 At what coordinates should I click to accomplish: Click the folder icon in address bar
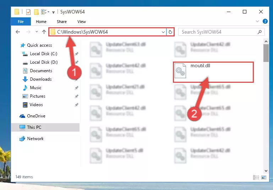[53, 32]
